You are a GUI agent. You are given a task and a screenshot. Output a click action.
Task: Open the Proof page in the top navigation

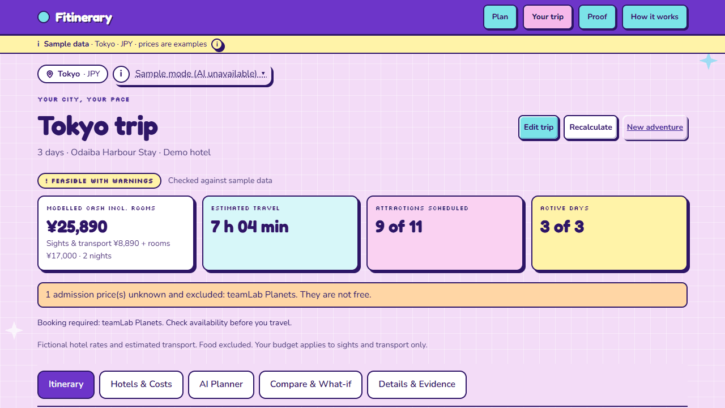[x=597, y=17]
